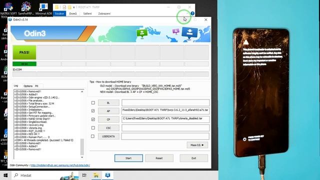Open the quick access toolbar dropdown in Explorer
320x180 pixels.
pyautogui.click(x=74, y=7)
